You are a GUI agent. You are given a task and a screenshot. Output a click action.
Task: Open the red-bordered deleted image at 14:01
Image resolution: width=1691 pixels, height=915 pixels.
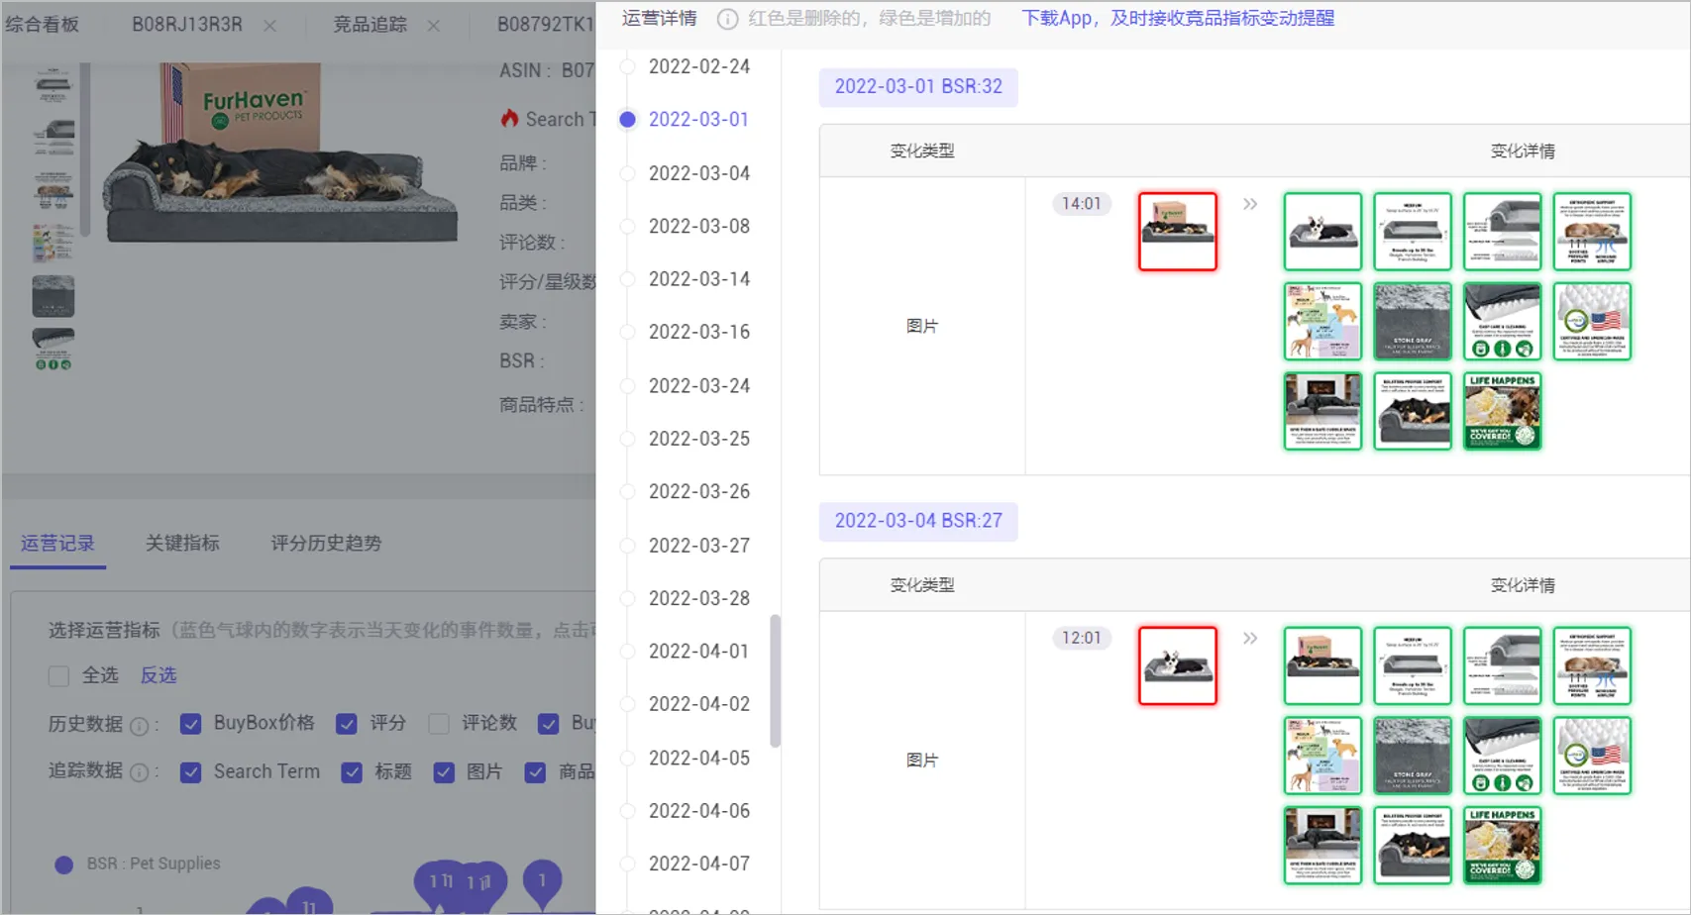[1178, 231]
